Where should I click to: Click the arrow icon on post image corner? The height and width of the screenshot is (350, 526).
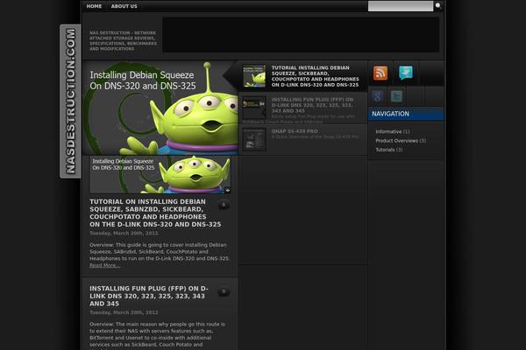(227, 190)
